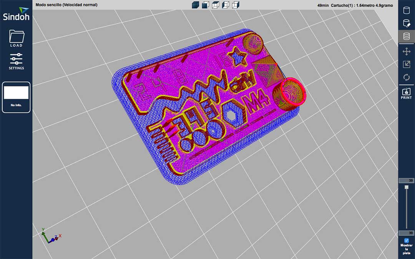Viewport: 415px width, 259px height.
Task: Click the 49min cartridge usage estimate text
Action: click(x=355, y=5)
